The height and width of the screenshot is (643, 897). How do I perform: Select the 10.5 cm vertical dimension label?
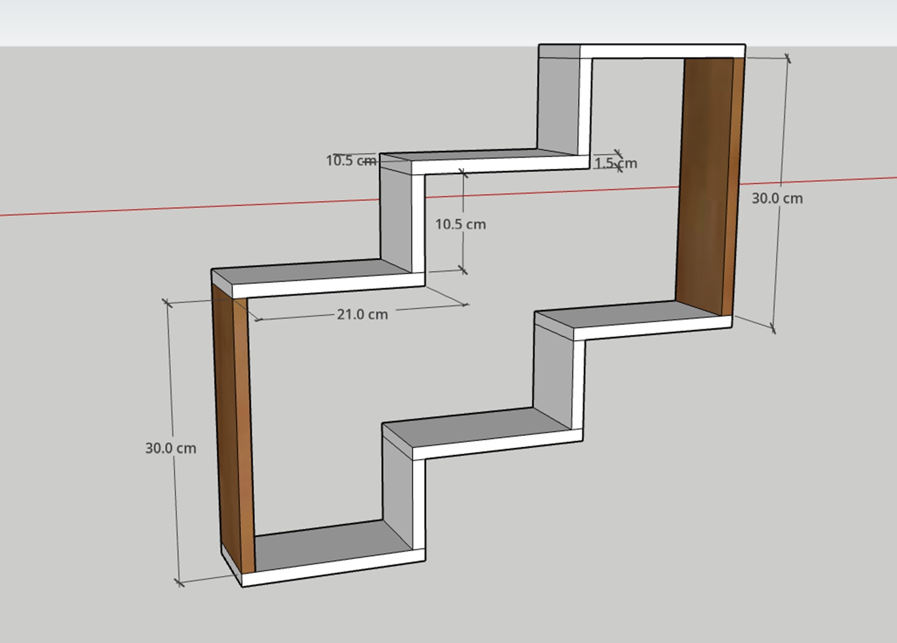(x=460, y=224)
